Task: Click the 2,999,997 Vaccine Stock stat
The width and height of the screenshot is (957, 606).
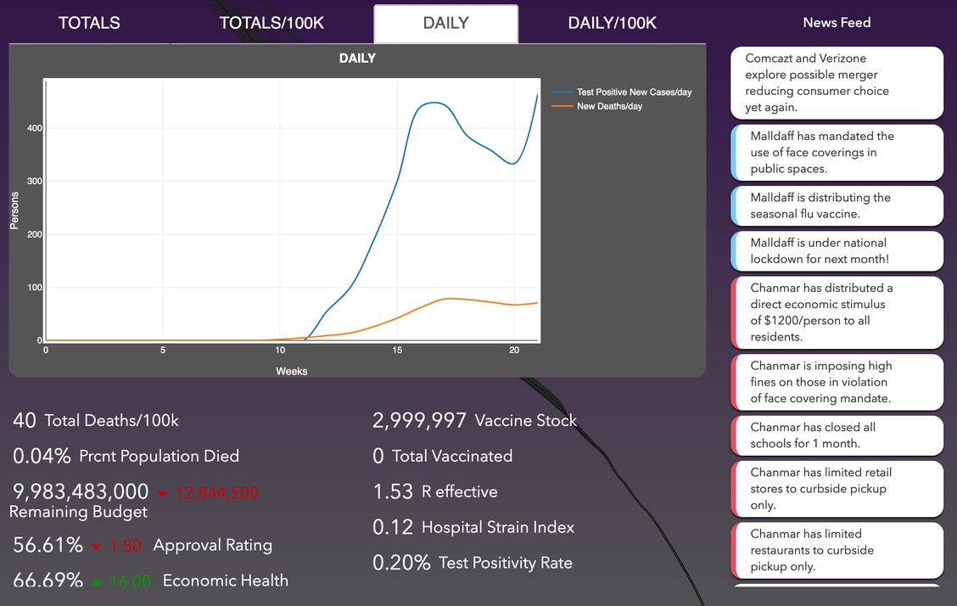Action: [475, 420]
